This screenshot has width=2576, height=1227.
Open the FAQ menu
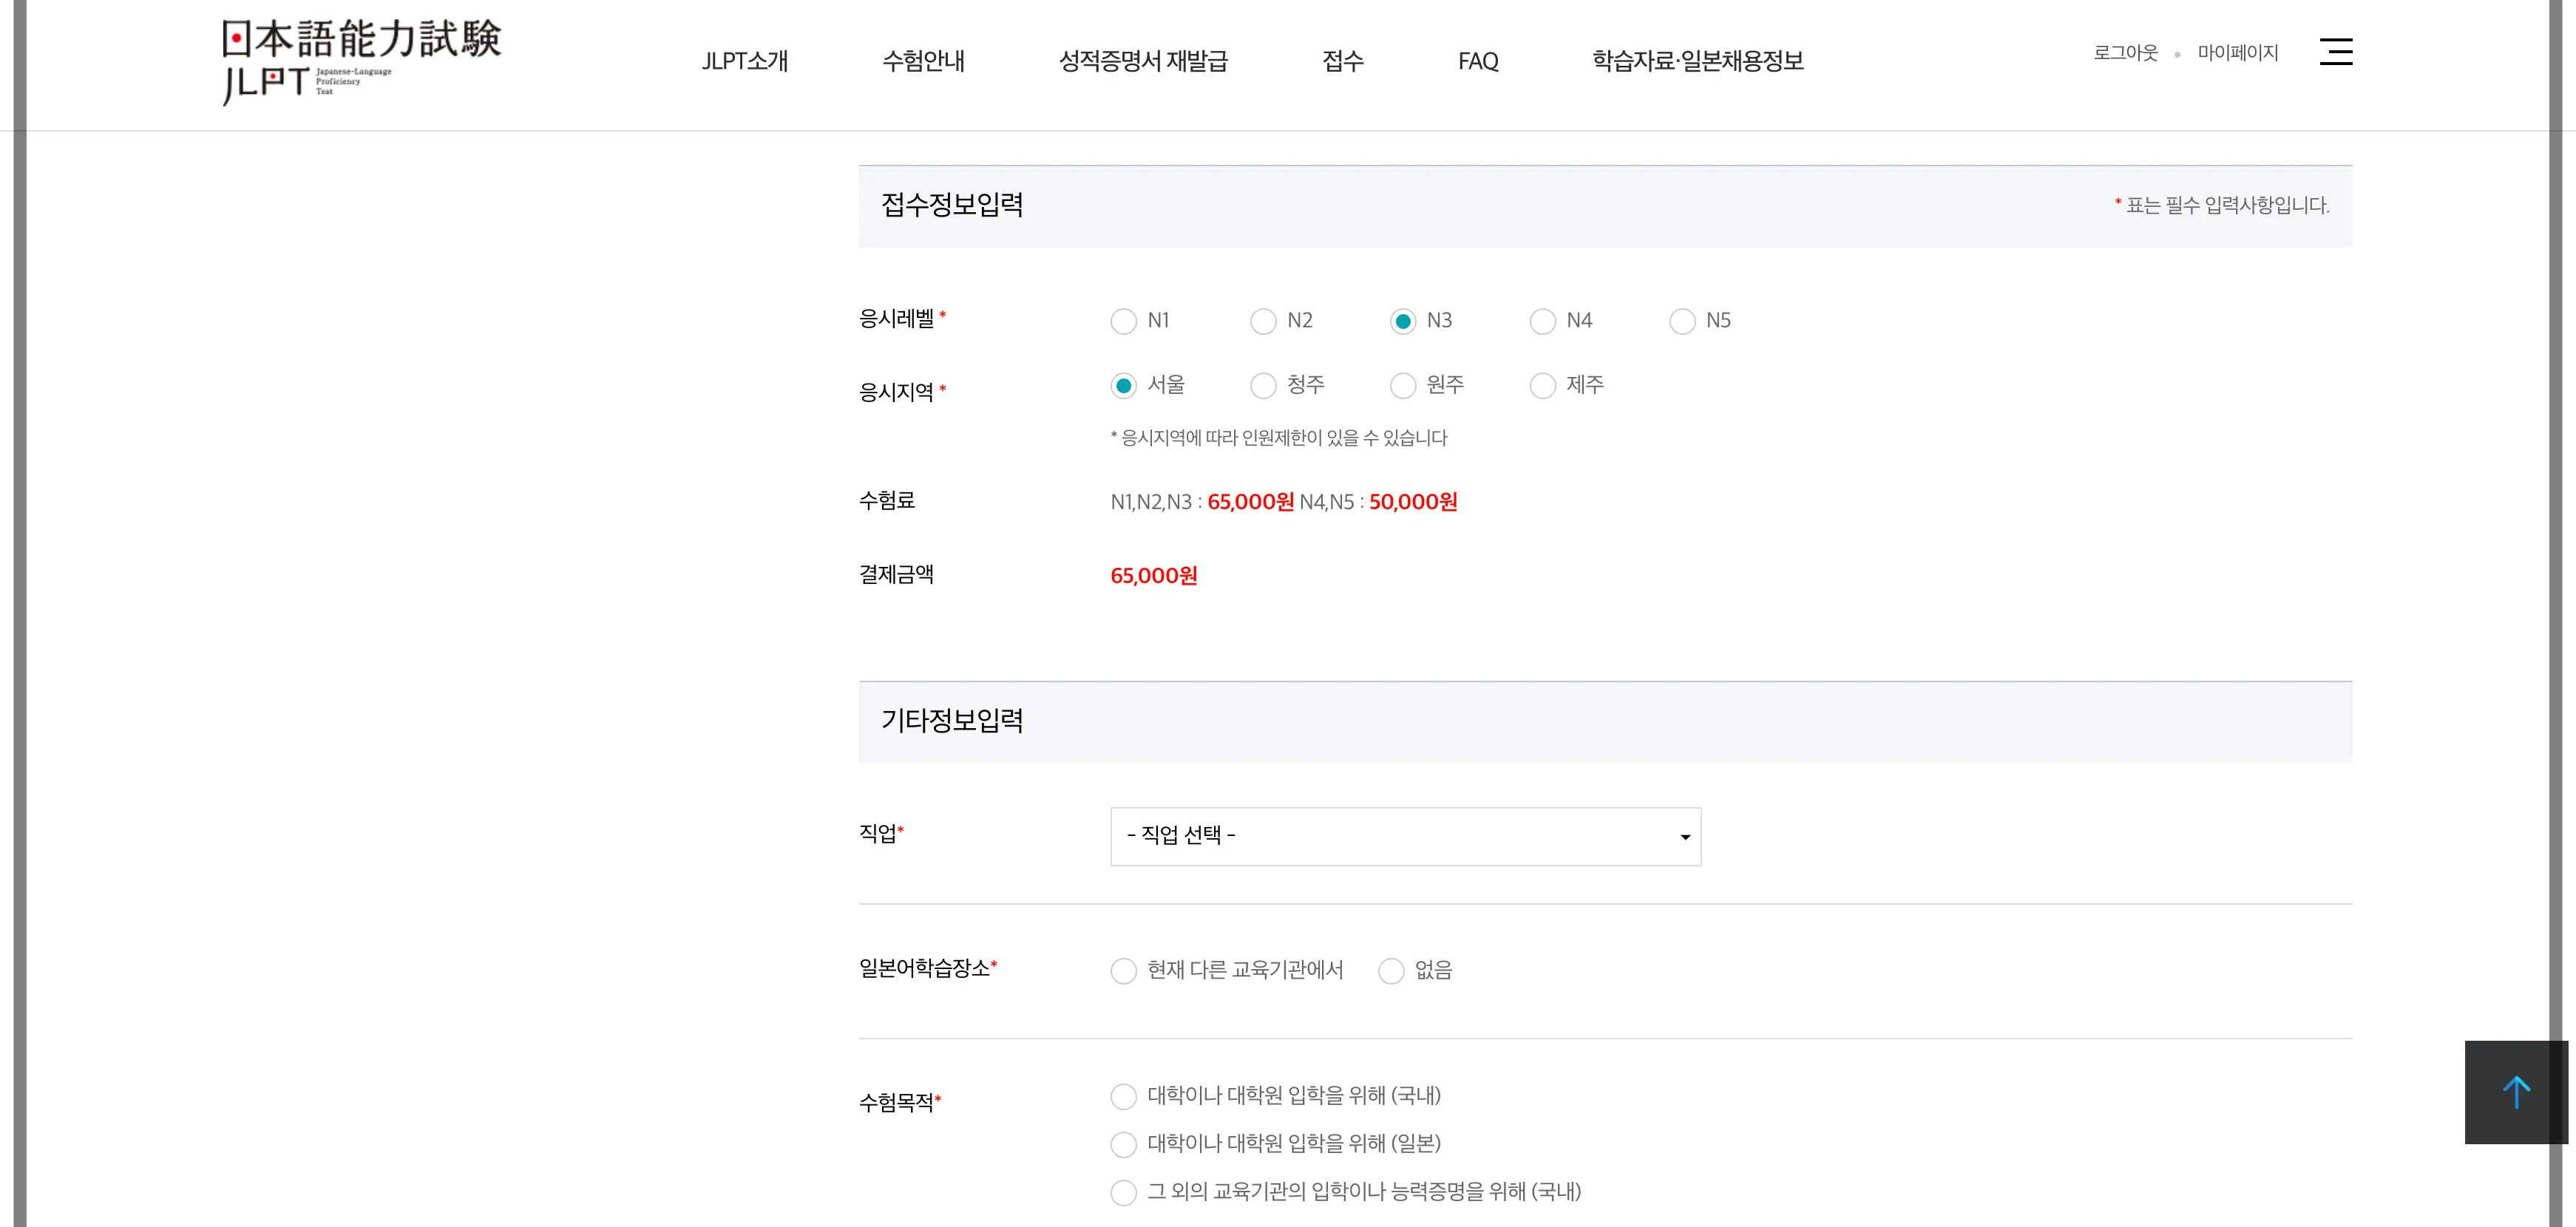point(1477,61)
